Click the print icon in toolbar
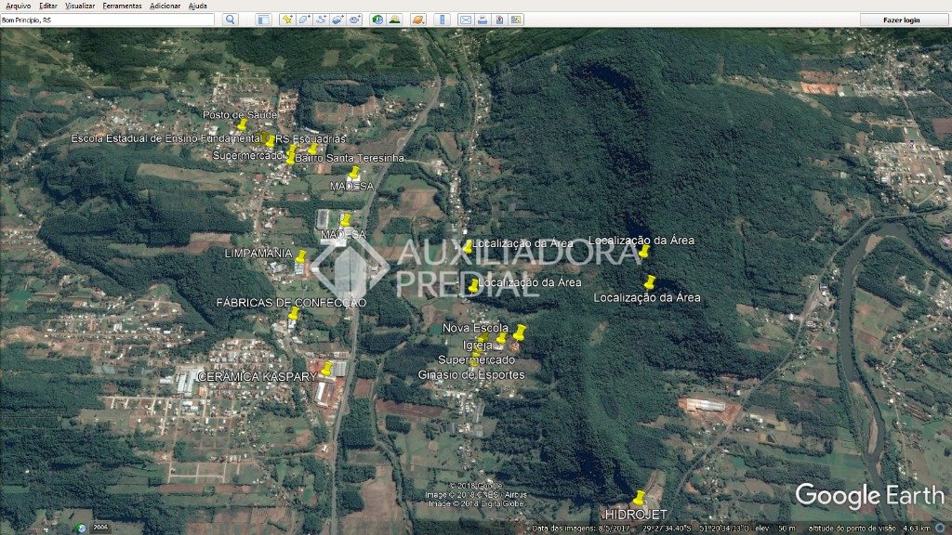The height and width of the screenshot is (535, 952). pos(483,20)
